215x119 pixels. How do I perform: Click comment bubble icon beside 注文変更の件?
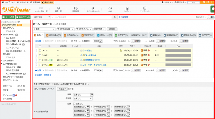click(84, 55)
